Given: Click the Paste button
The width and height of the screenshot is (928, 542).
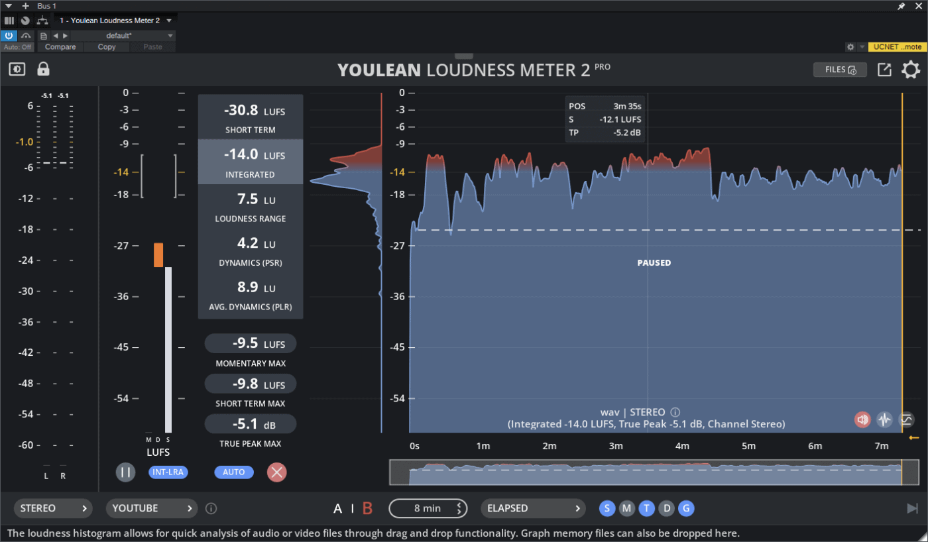Looking at the screenshot, I should click(x=152, y=47).
